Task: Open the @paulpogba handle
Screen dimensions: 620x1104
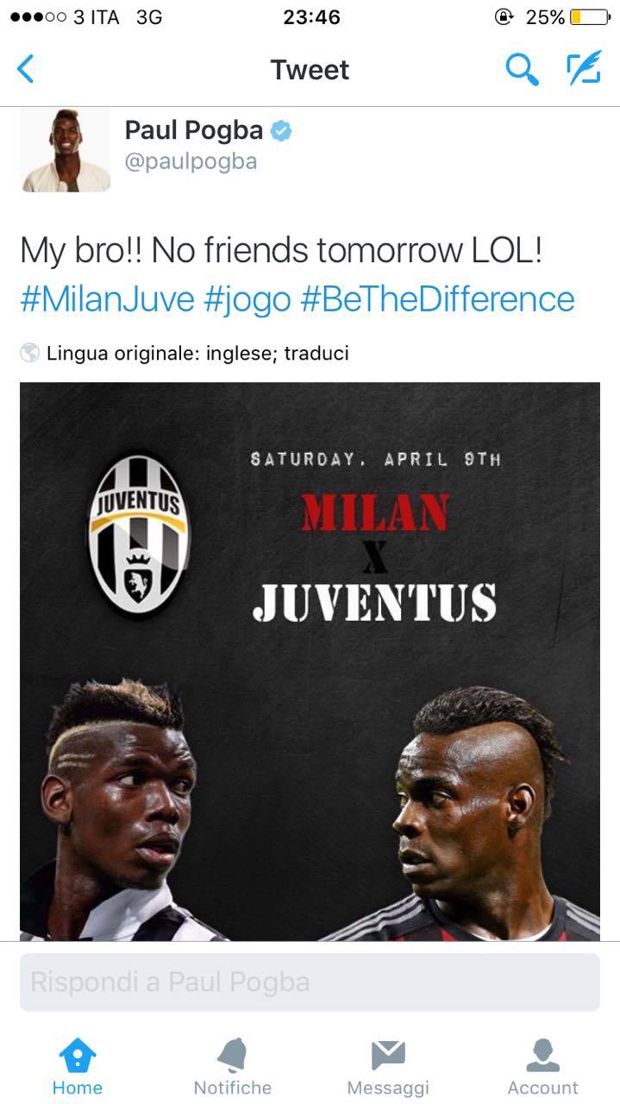Action: click(191, 162)
